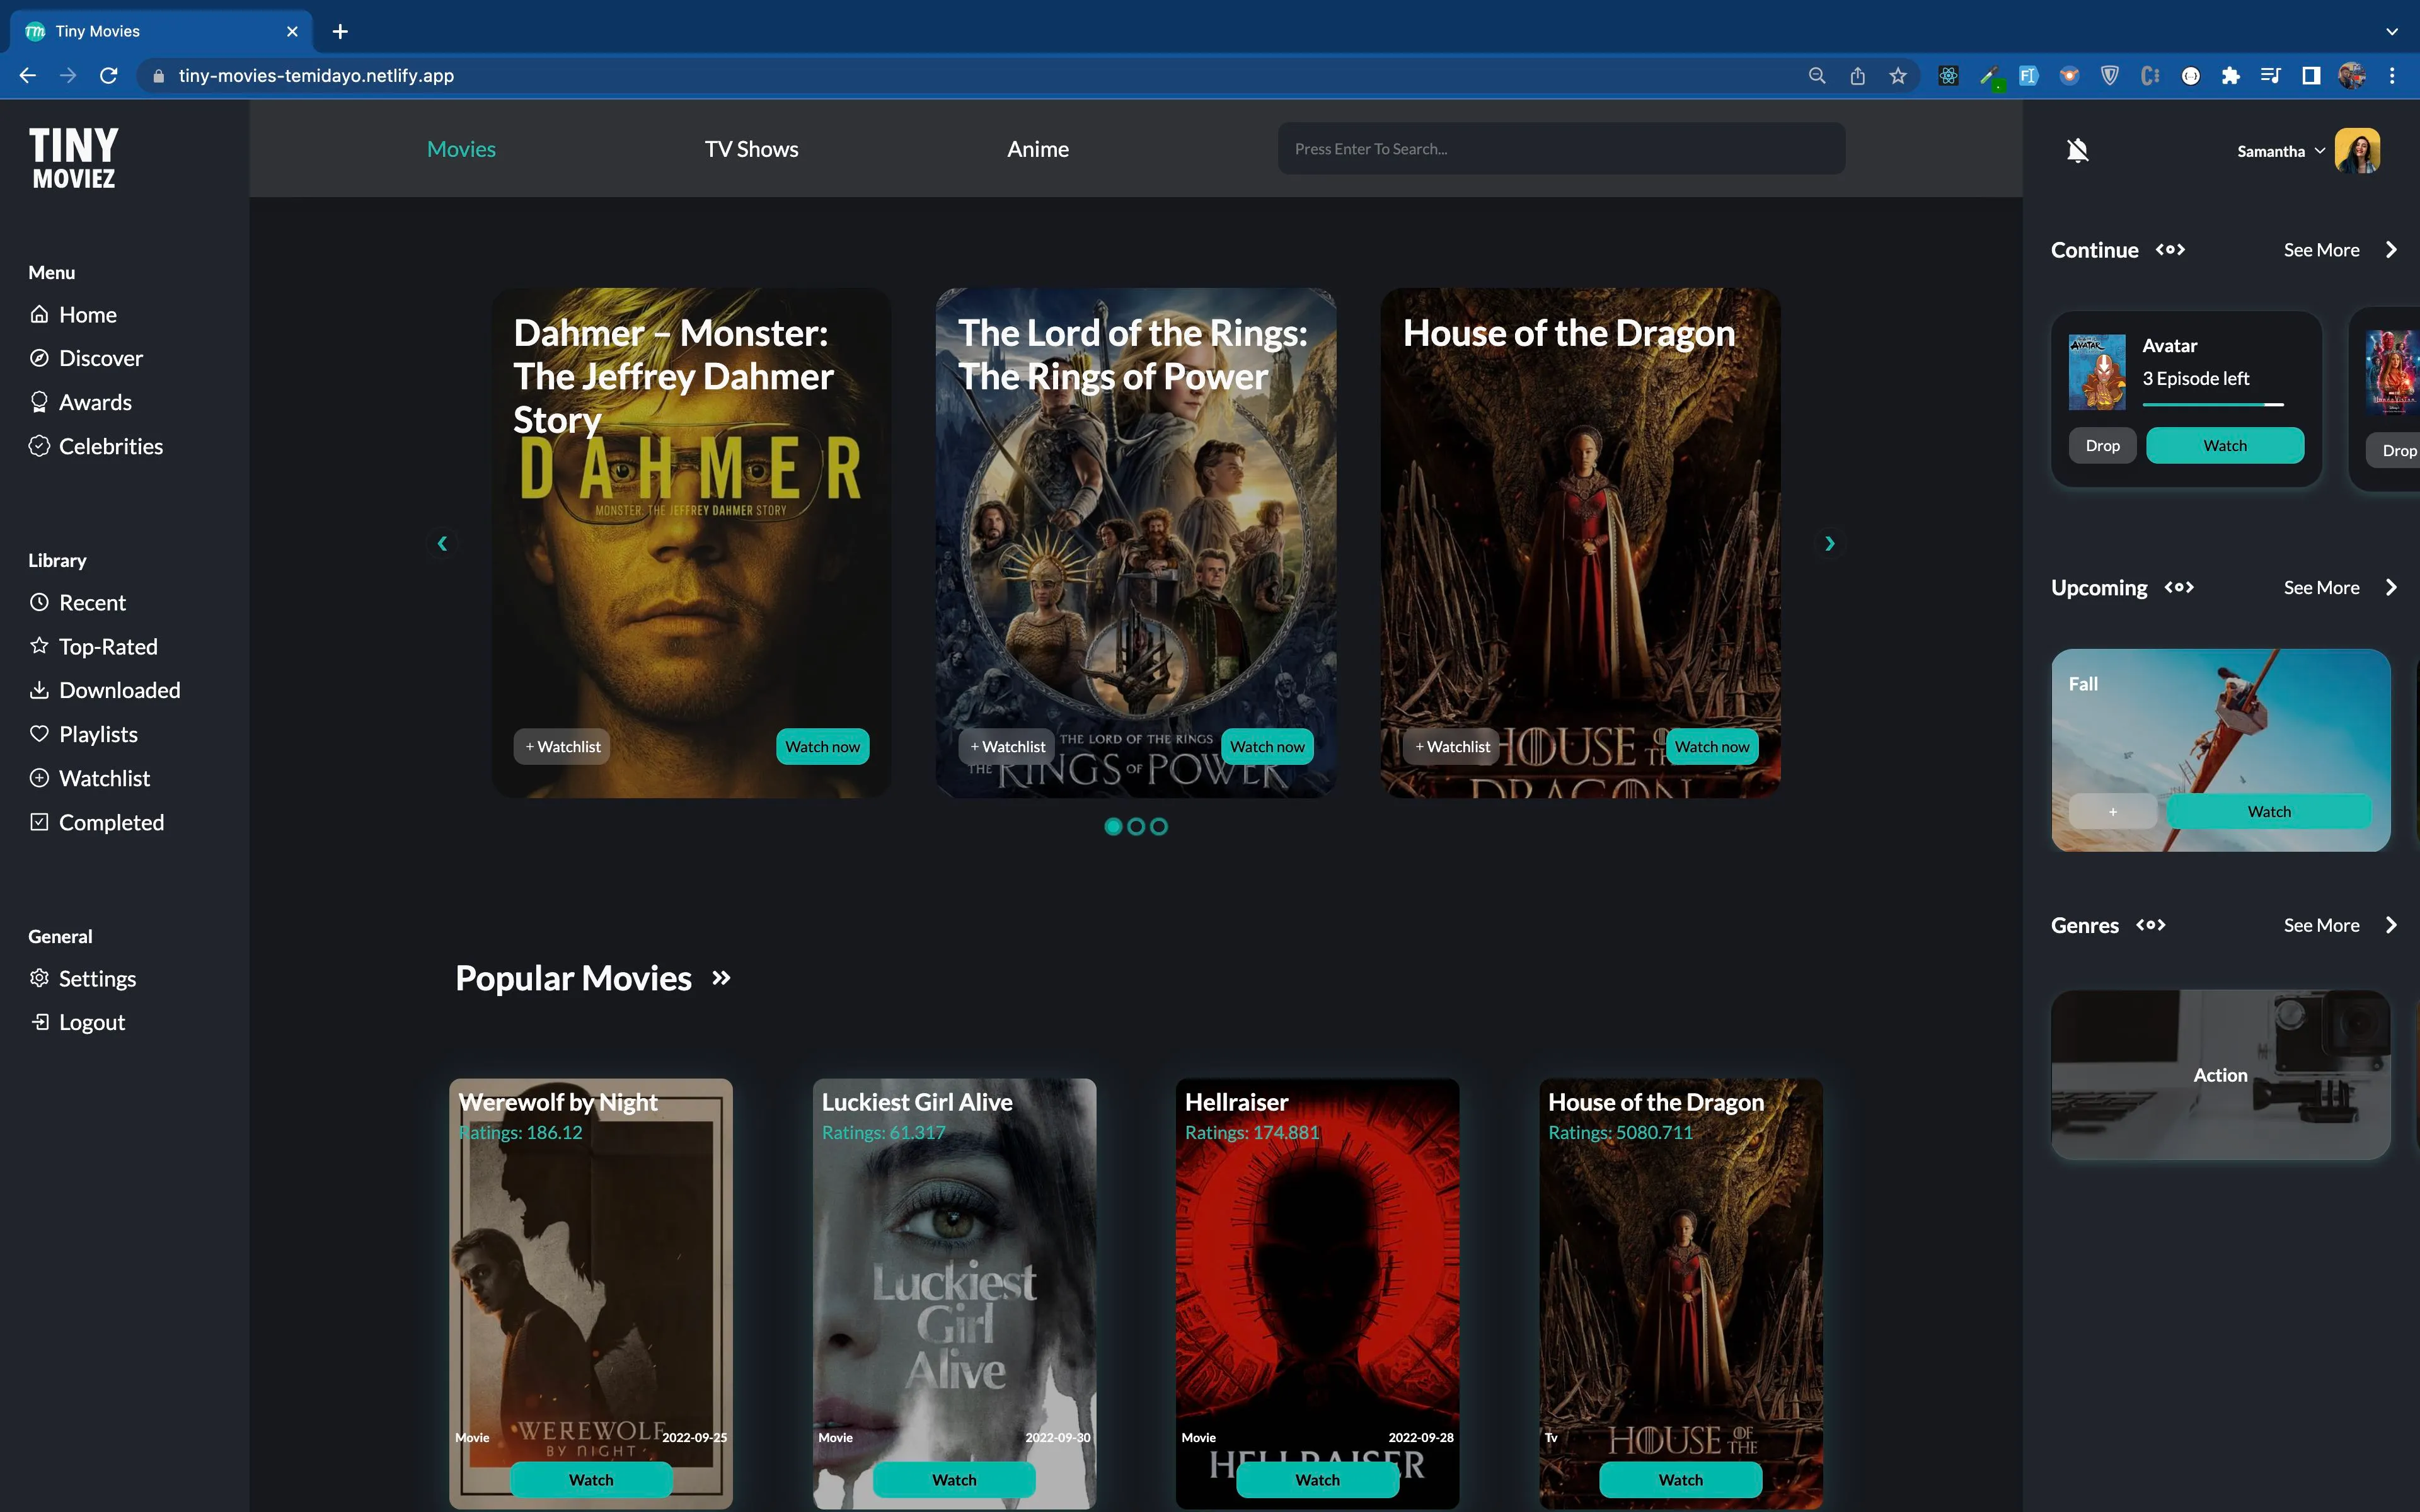This screenshot has height=1512, width=2420.
Task: Click the plus button on the Fall card
Action: [x=2113, y=812]
